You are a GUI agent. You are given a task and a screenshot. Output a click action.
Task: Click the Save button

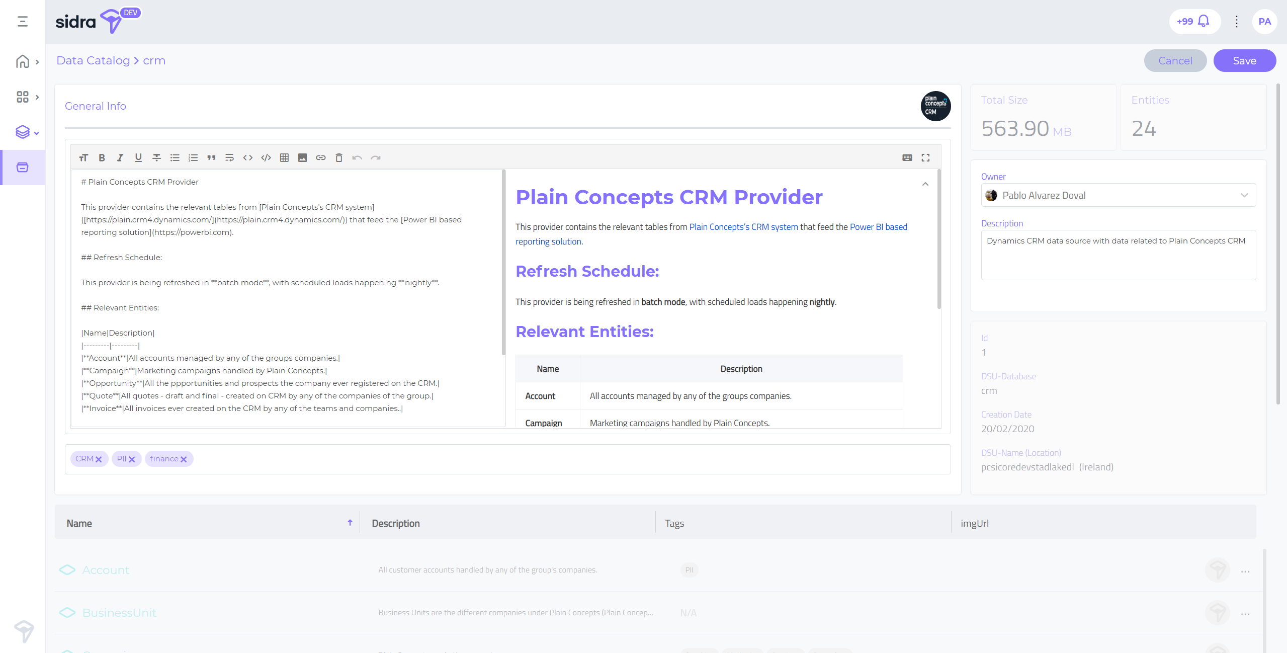tap(1244, 60)
